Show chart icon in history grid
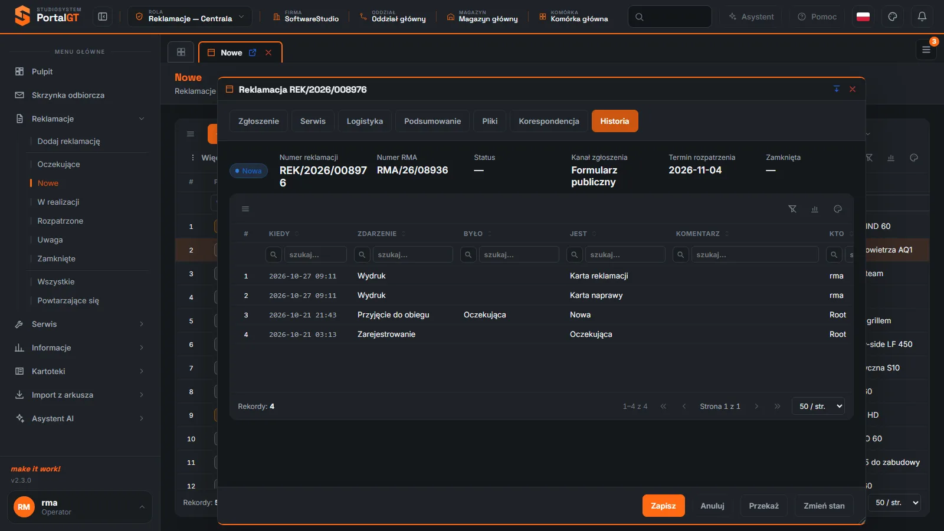Image resolution: width=944 pixels, height=531 pixels. click(x=815, y=209)
